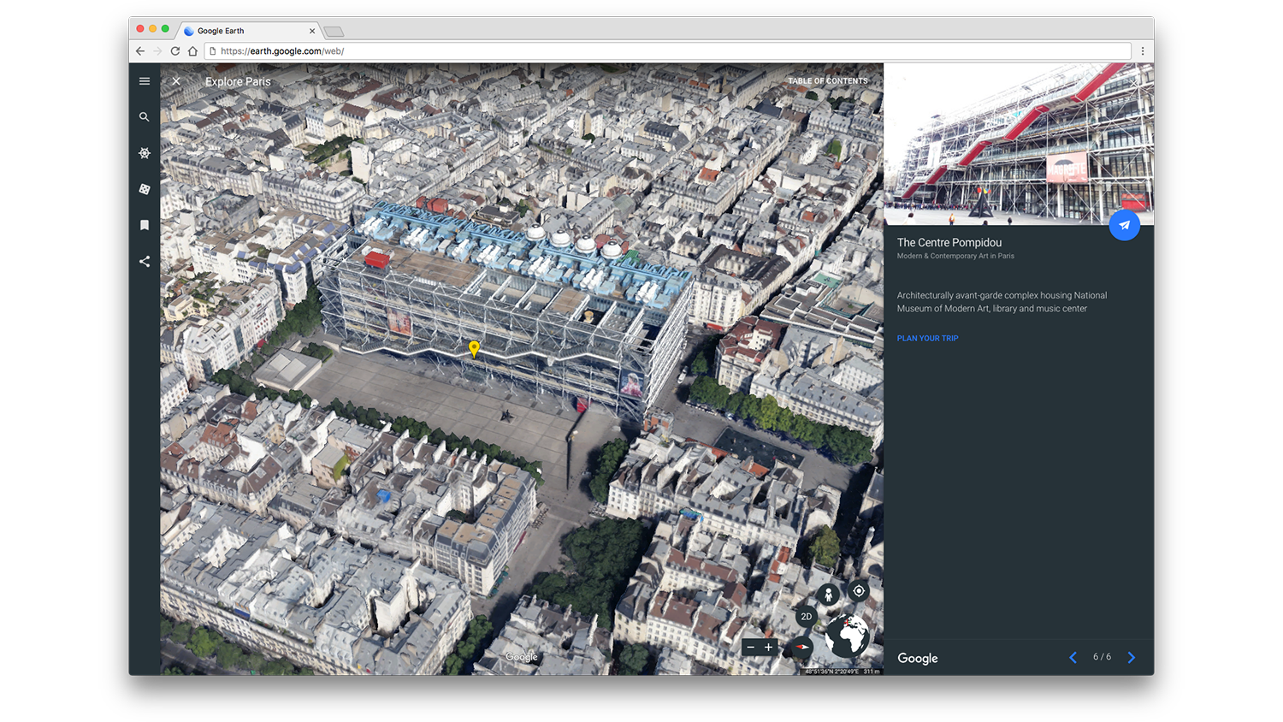The width and height of the screenshot is (1283, 722).
Task: Go to the previous tour stop
Action: coord(1073,657)
